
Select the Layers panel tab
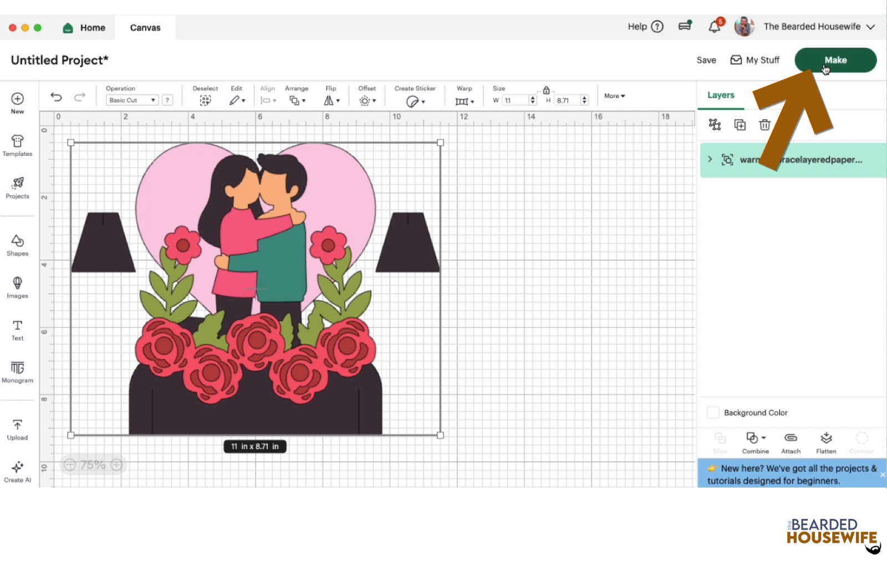pyautogui.click(x=721, y=95)
